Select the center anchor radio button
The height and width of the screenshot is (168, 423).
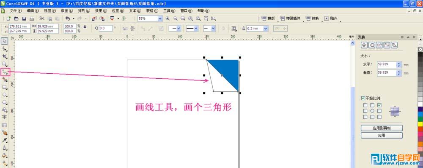372,111
